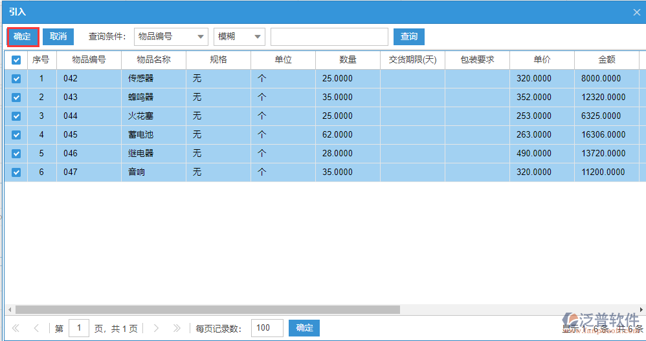This screenshot has width=646, height=341.
Task: Click the 包装要求 column header
Action: (477, 60)
